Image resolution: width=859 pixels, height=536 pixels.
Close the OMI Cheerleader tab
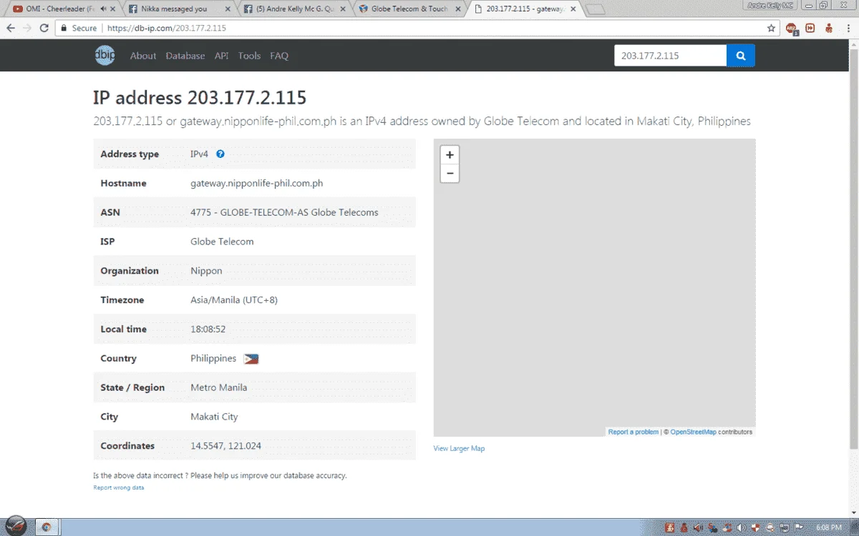coord(114,9)
